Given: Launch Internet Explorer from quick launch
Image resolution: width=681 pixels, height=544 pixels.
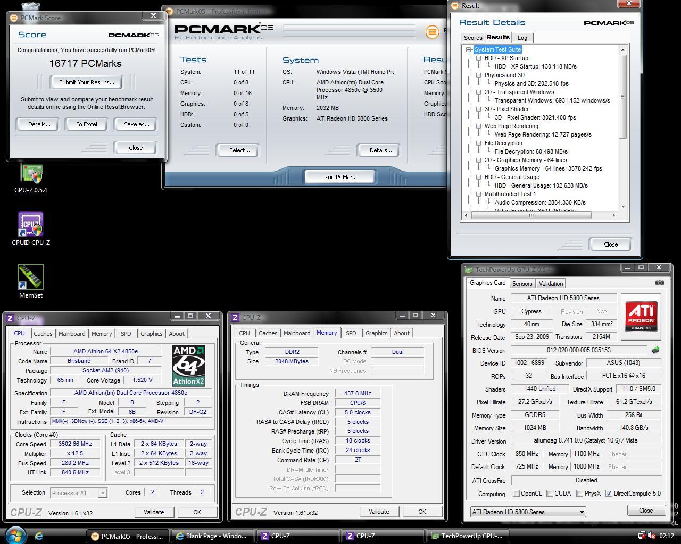Looking at the screenshot, I should click(x=39, y=536).
